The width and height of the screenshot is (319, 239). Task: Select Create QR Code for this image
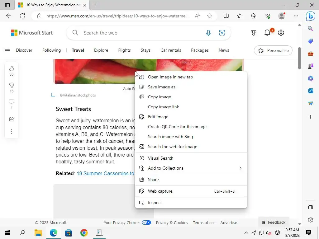(191, 127)
